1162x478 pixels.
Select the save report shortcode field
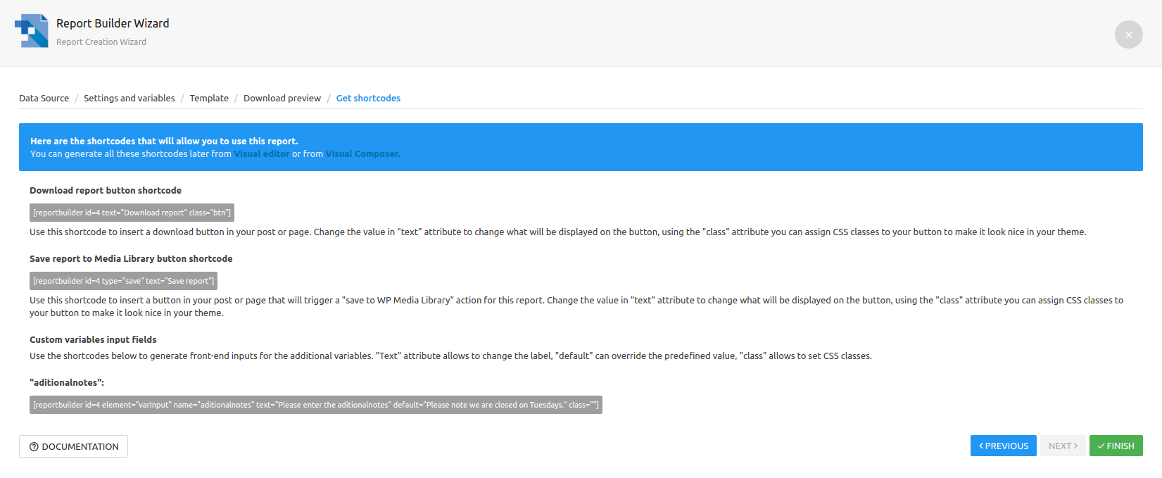[x=123, y=281]
